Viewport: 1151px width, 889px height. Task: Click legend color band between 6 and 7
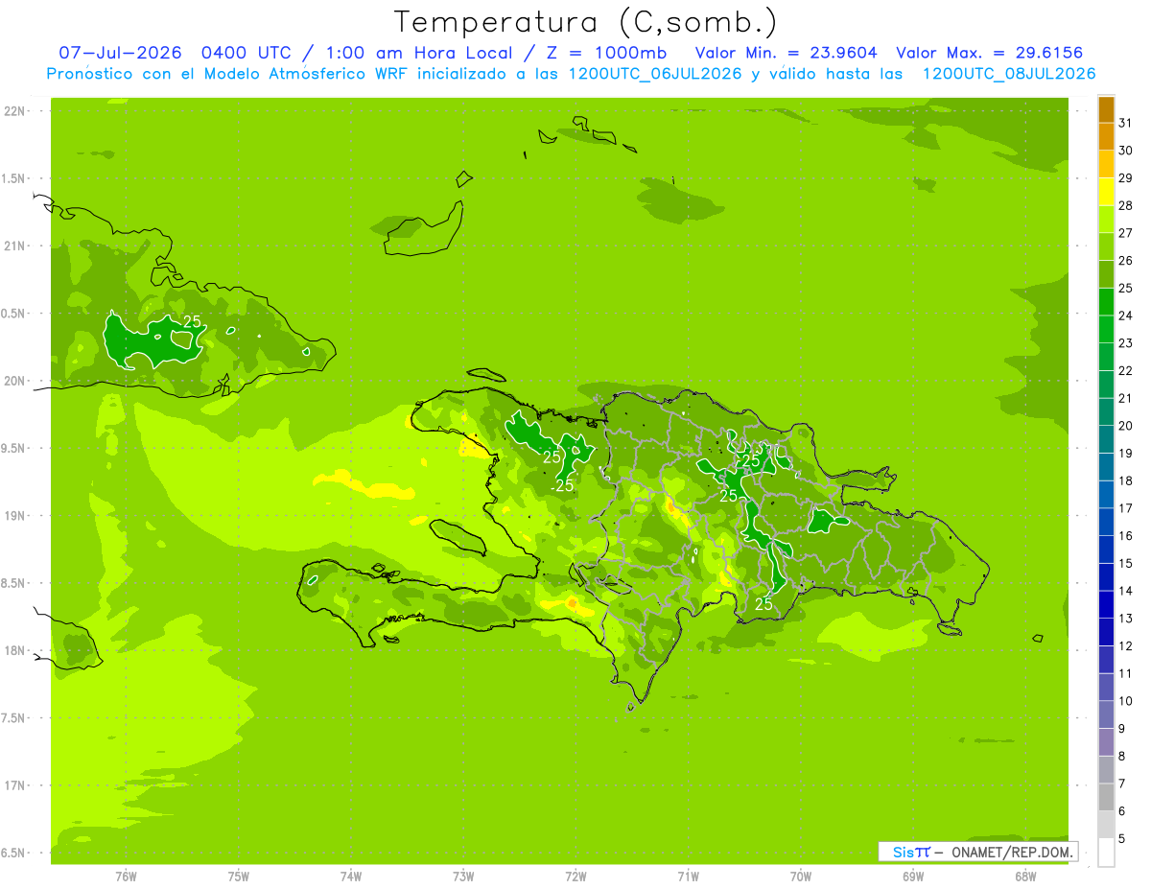point(1106,798)
